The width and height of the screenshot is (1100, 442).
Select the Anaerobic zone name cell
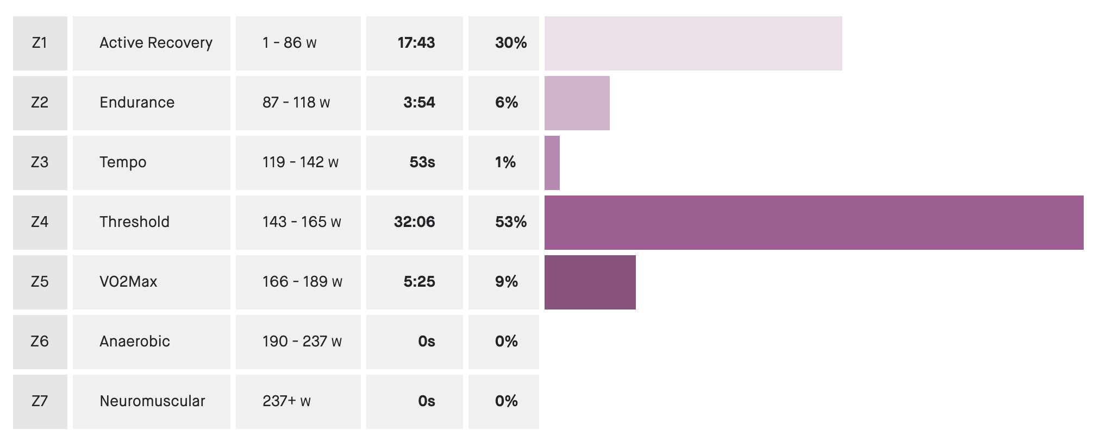134,342
